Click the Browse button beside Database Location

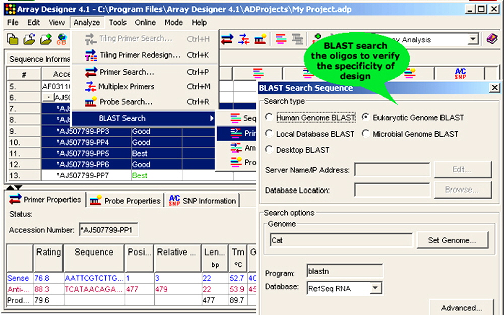pyautogui.click(x=463, y=190)
